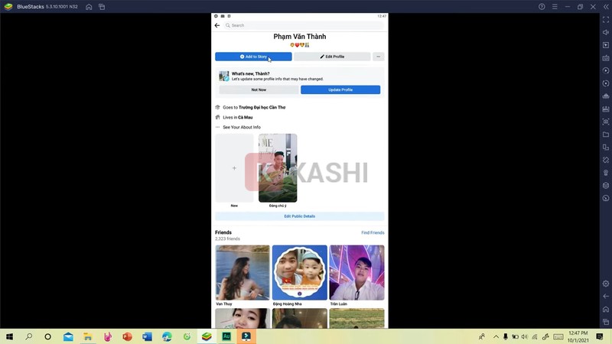Screen dimensions: 612x344
Task: Click the Facebook back arrow beside search
Action: (x=217, y=25)
